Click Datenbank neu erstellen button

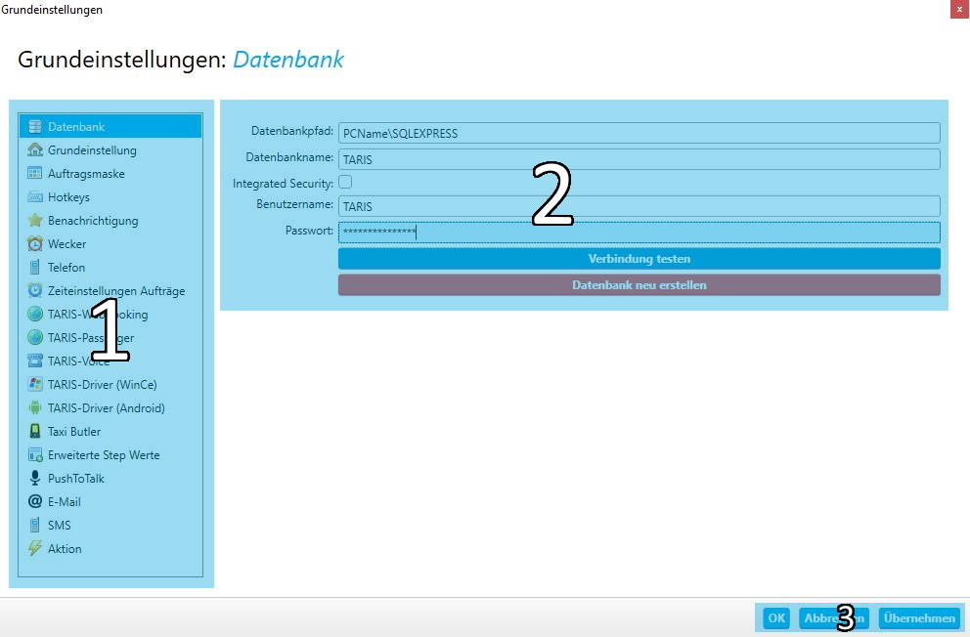tap(639, 285)
